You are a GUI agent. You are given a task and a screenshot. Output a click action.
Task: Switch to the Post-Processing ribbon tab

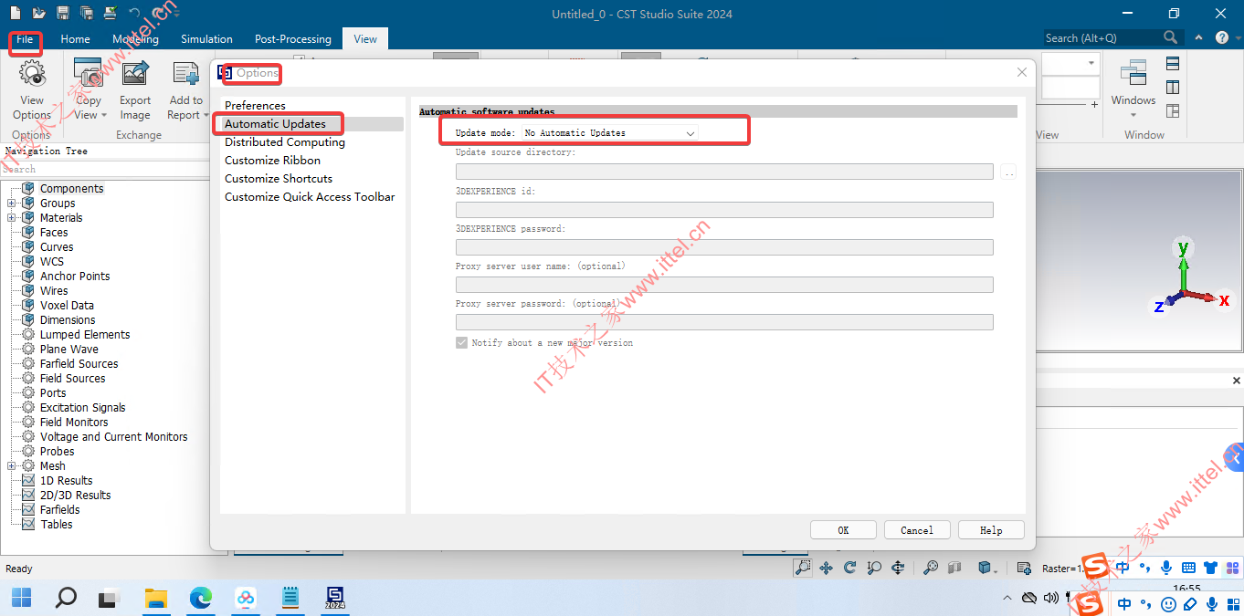(293, 39)
